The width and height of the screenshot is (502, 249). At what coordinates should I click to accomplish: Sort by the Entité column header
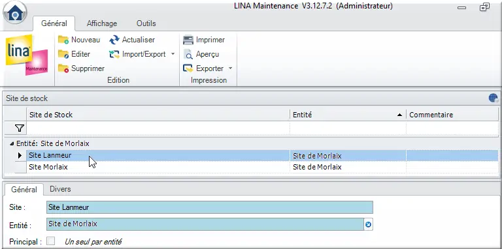tap(348, 115)
